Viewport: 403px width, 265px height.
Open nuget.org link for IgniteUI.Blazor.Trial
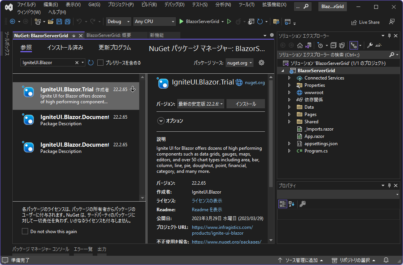click(x=255, y=83)
